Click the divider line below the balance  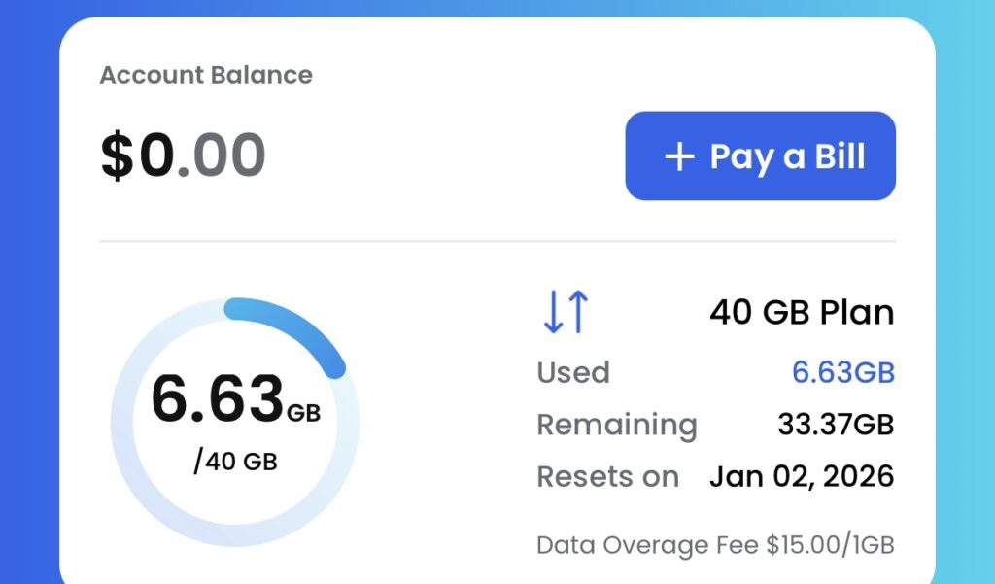pyautogui.click(x=497, y=240)
